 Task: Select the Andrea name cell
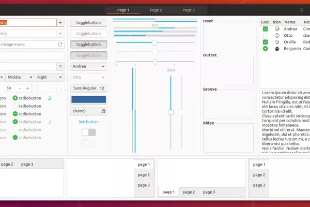click(x=290, y=29)
